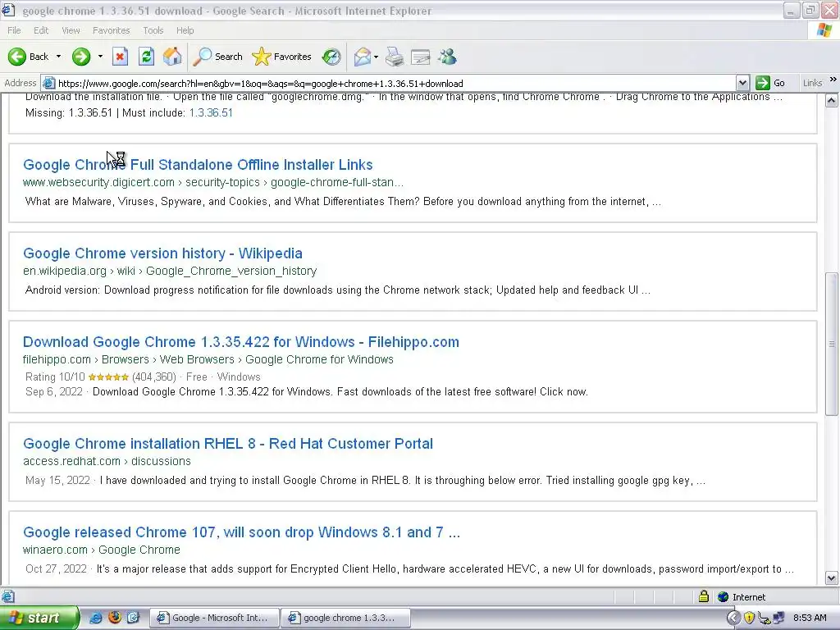
Task: Click the vertical scrollbar thumb
Action: coord(832,344)
